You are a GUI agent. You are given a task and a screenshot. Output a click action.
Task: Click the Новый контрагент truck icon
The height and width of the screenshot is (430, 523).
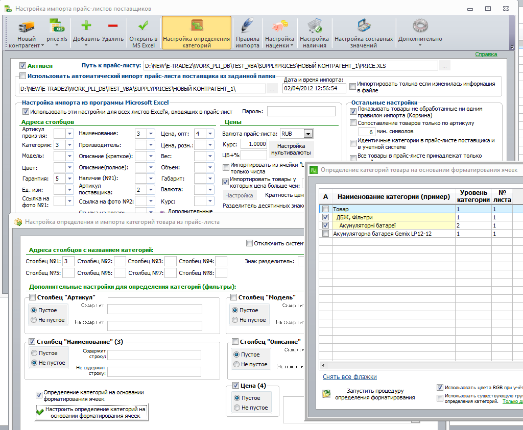coord(27,27)
